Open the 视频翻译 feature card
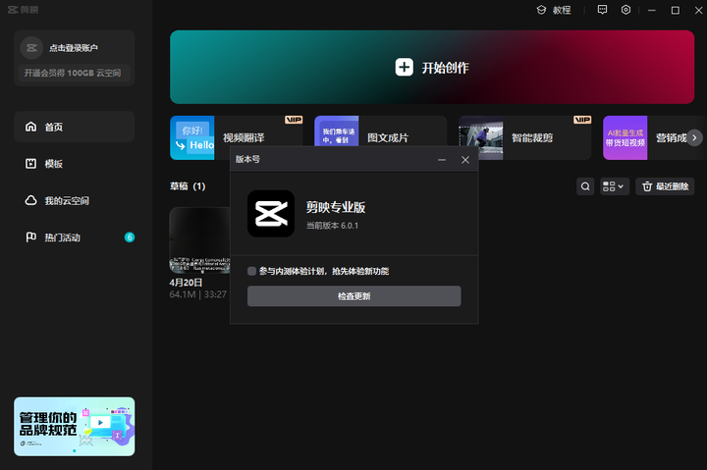Screen dimensions: 707x470 [237, 137]
